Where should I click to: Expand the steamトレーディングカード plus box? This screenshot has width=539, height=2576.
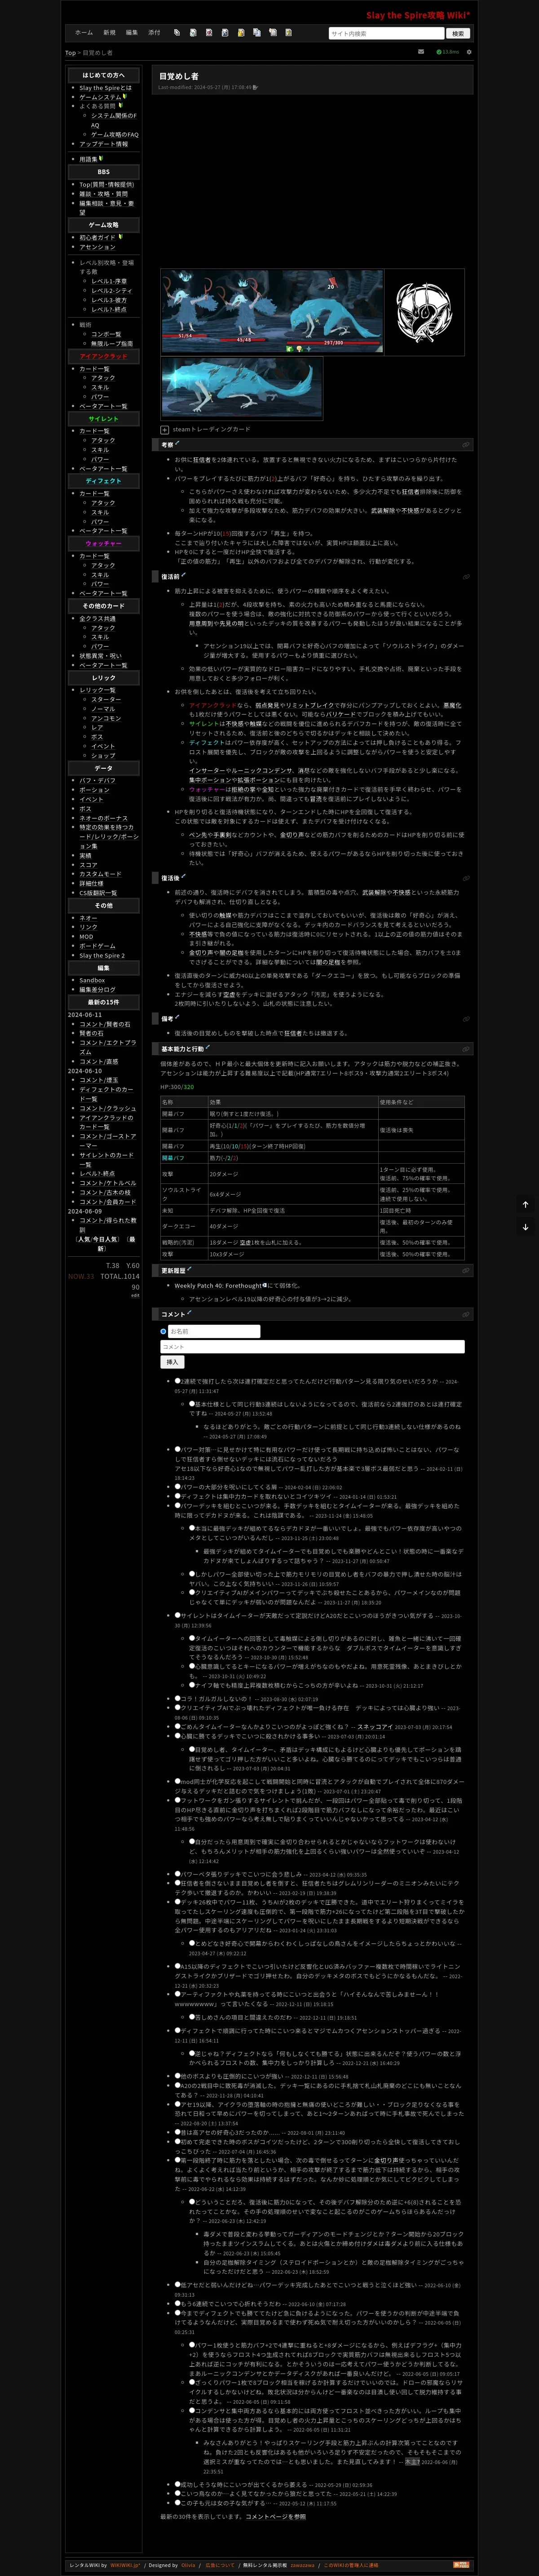tap(165, 429)
